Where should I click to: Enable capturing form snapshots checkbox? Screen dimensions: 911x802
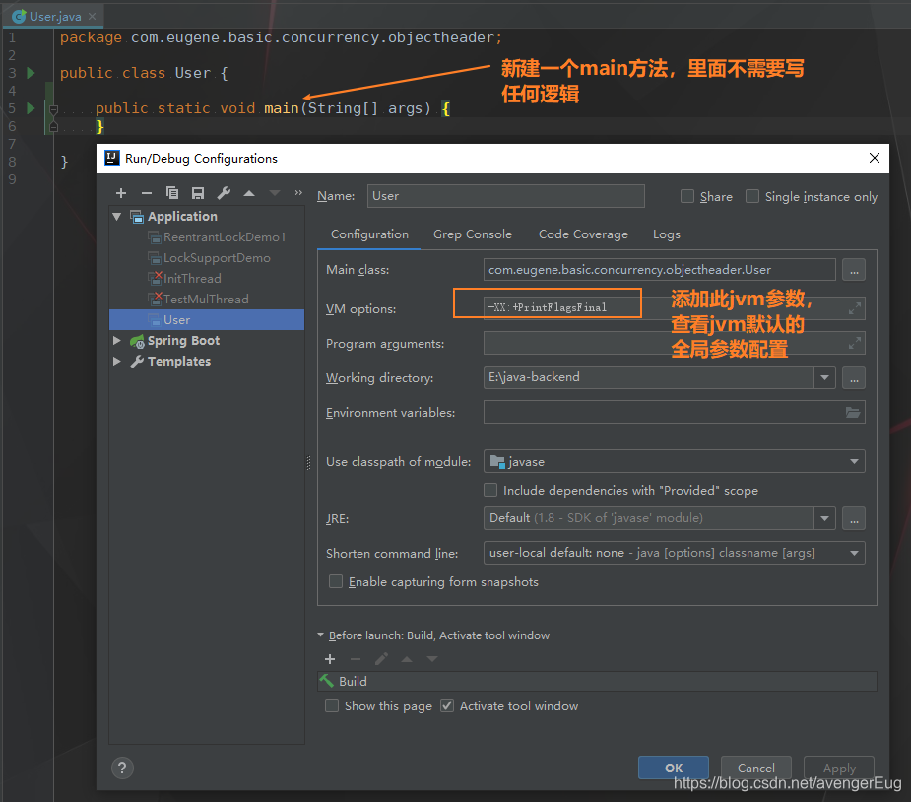click(336, 581)
